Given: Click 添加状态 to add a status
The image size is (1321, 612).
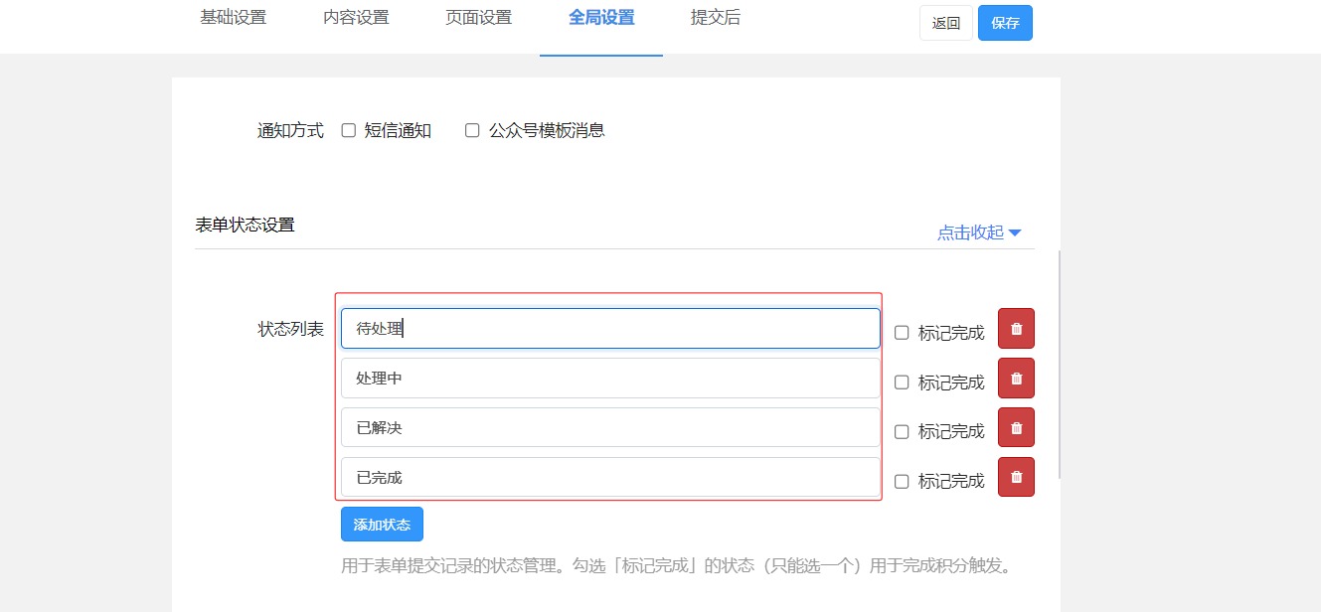Looking at the screenshot, I should point(382,525).
